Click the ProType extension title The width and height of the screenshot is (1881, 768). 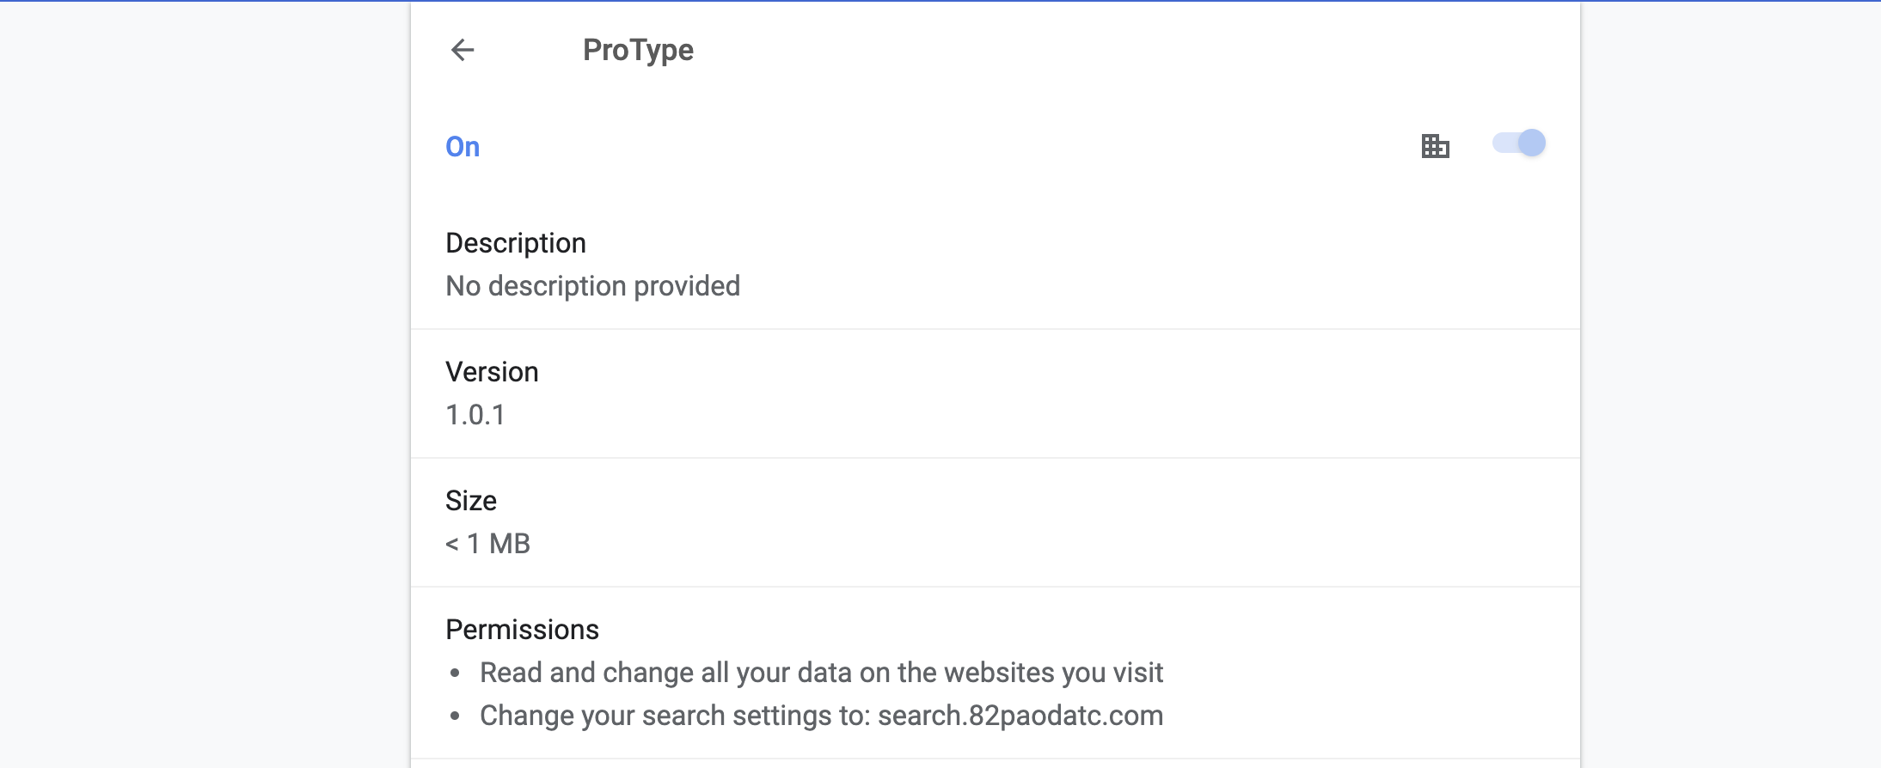(638, 50)
